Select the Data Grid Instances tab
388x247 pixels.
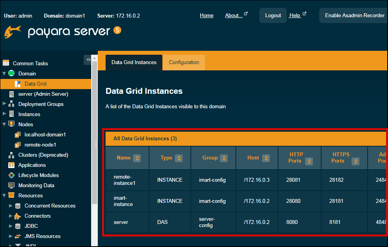[x=134, y=62]
